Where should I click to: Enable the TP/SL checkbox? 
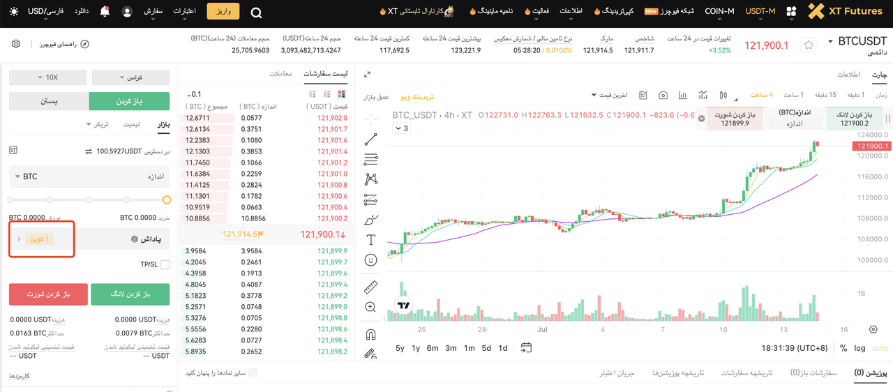coord(165,264)
